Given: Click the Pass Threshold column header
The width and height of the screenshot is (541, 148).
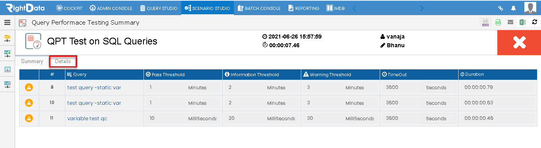Looking at the screenshot, I should tap(183, 74).
